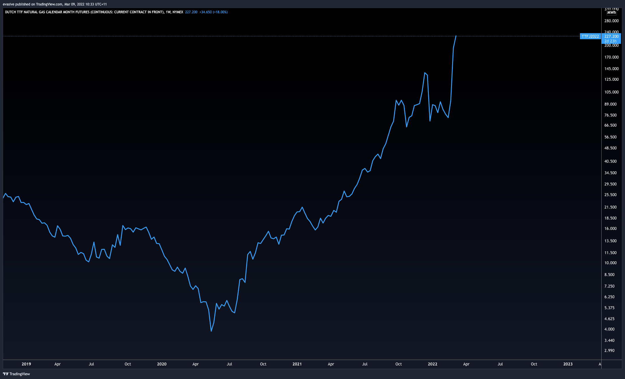Click the Apr label after 2019
Viewport: 625px width, 379px height.
(58, 364)
